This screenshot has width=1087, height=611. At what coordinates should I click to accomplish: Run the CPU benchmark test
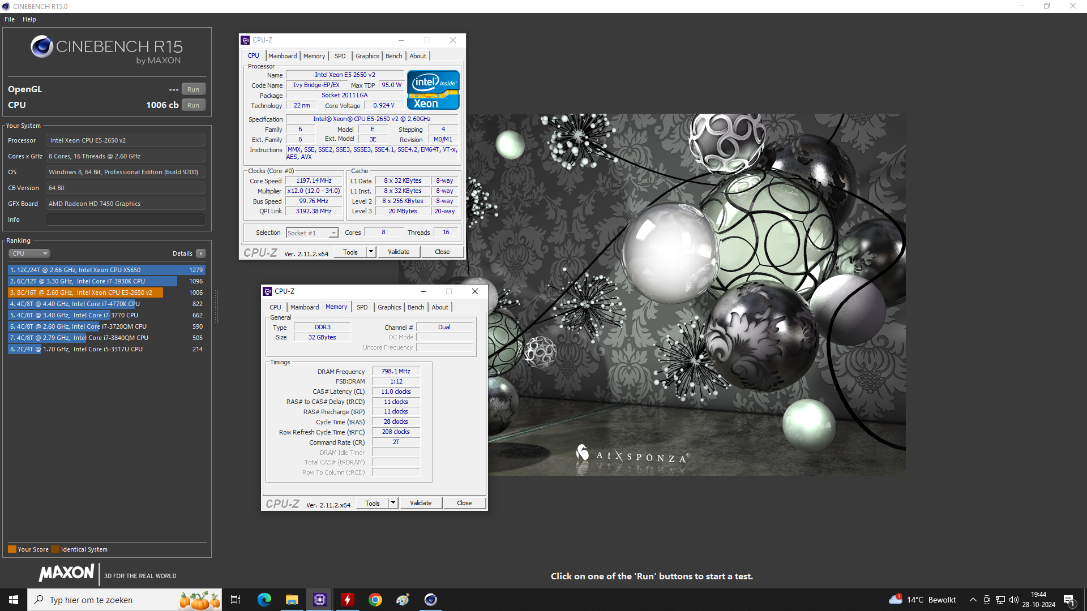(193, 105)
